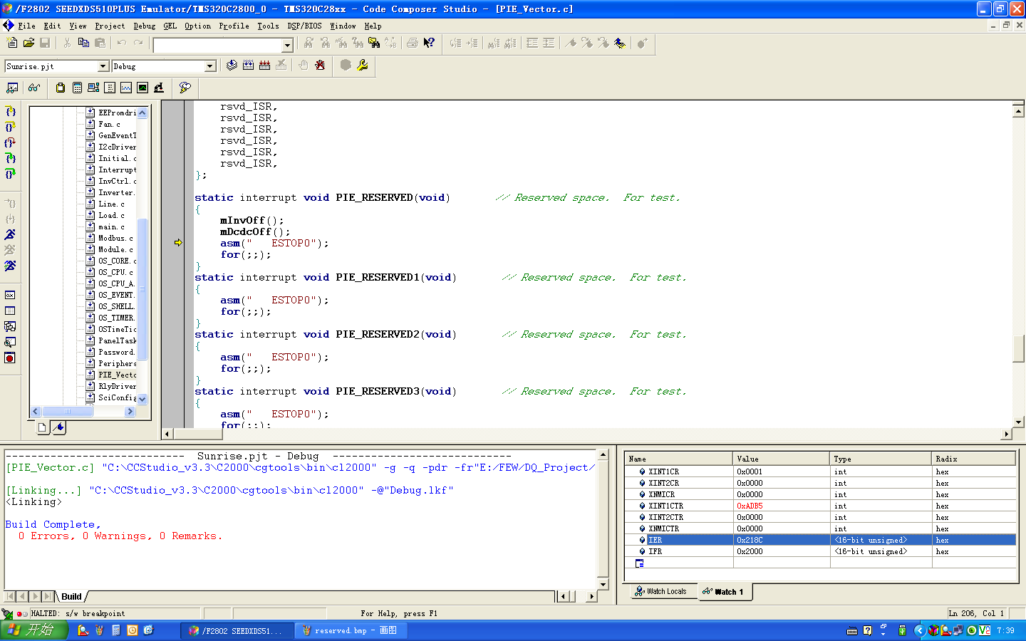The image size is (1026, 641).
Task: Open a file with the toolbar folder icon
Action: [28, 43]
